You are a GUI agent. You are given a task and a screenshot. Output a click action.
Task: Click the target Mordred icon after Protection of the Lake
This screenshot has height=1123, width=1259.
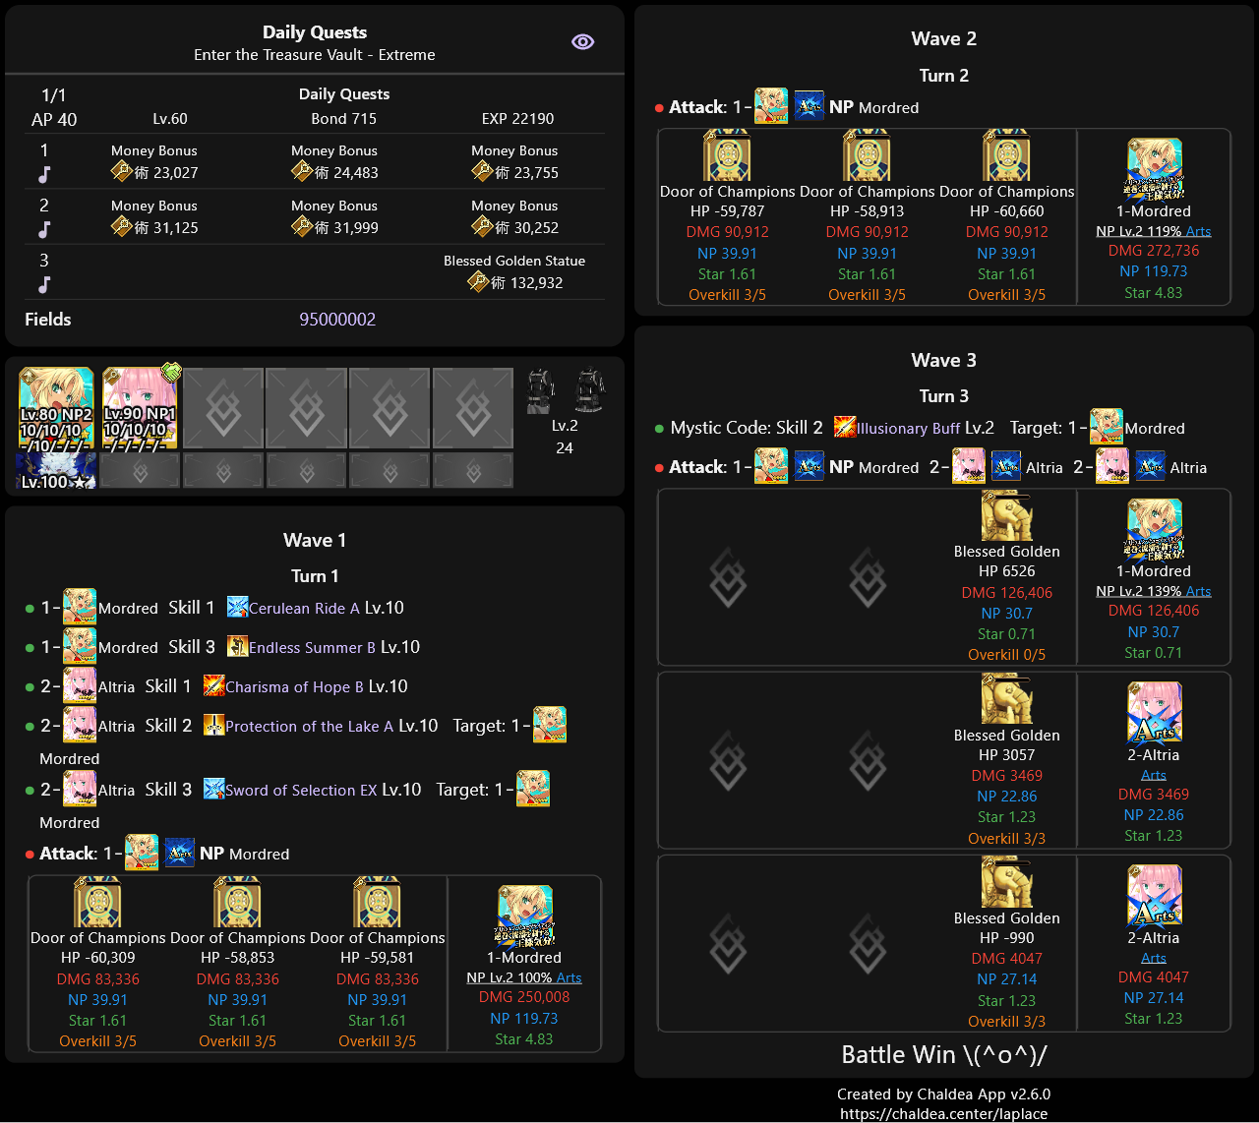(x=550, y=725)
